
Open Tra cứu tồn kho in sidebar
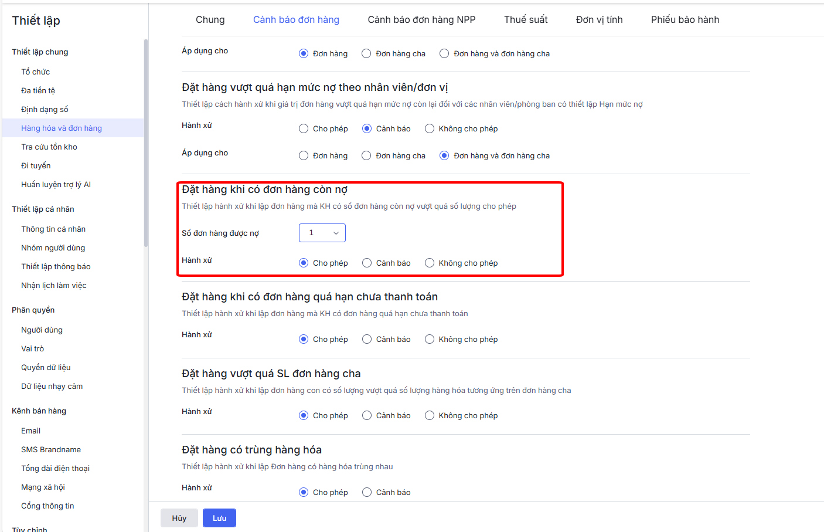(x=49, y=147)
